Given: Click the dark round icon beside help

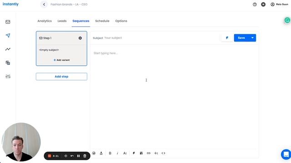Looking at the screenshot, I should (x=263, y=5).
